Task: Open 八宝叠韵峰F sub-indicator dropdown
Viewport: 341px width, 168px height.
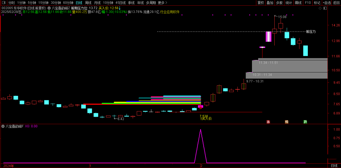Action: [x=3, y=126]
